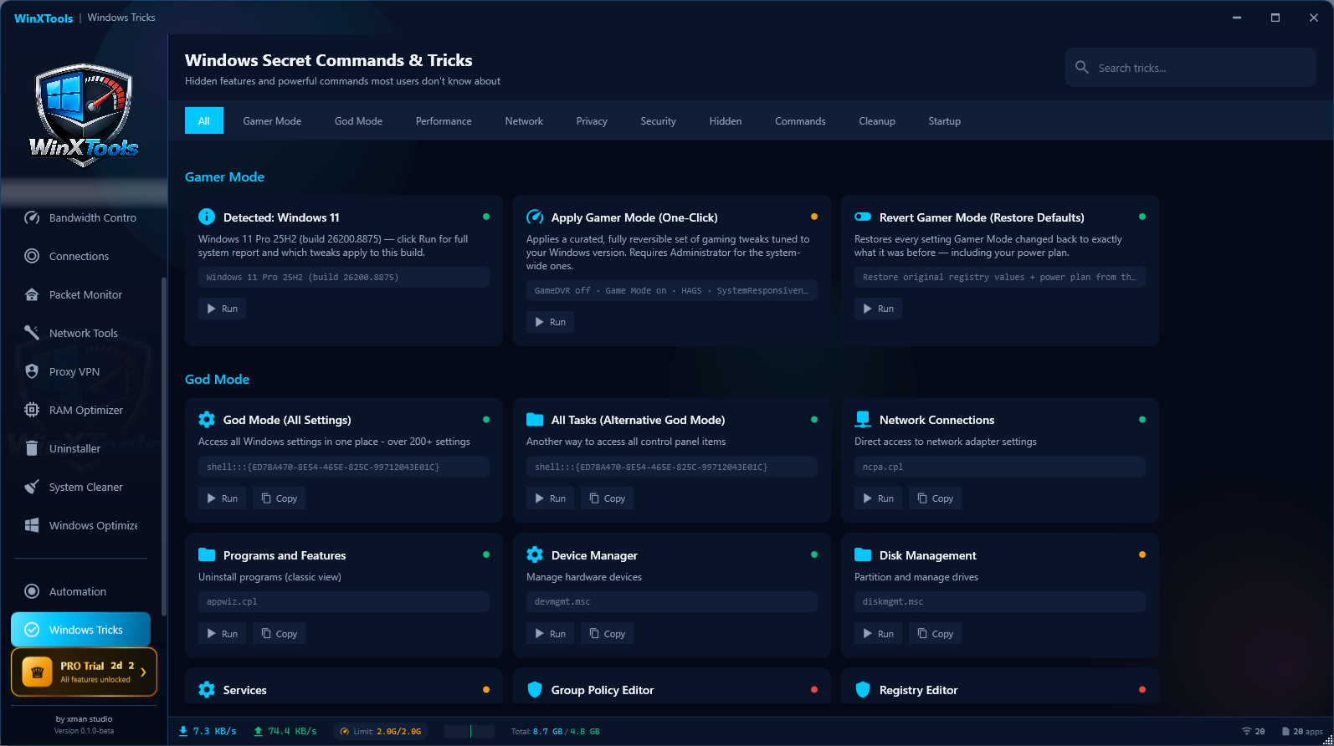The image size is (1334, 746).
Task: Open the Startup tab
Action: click(x=944, y=120)
